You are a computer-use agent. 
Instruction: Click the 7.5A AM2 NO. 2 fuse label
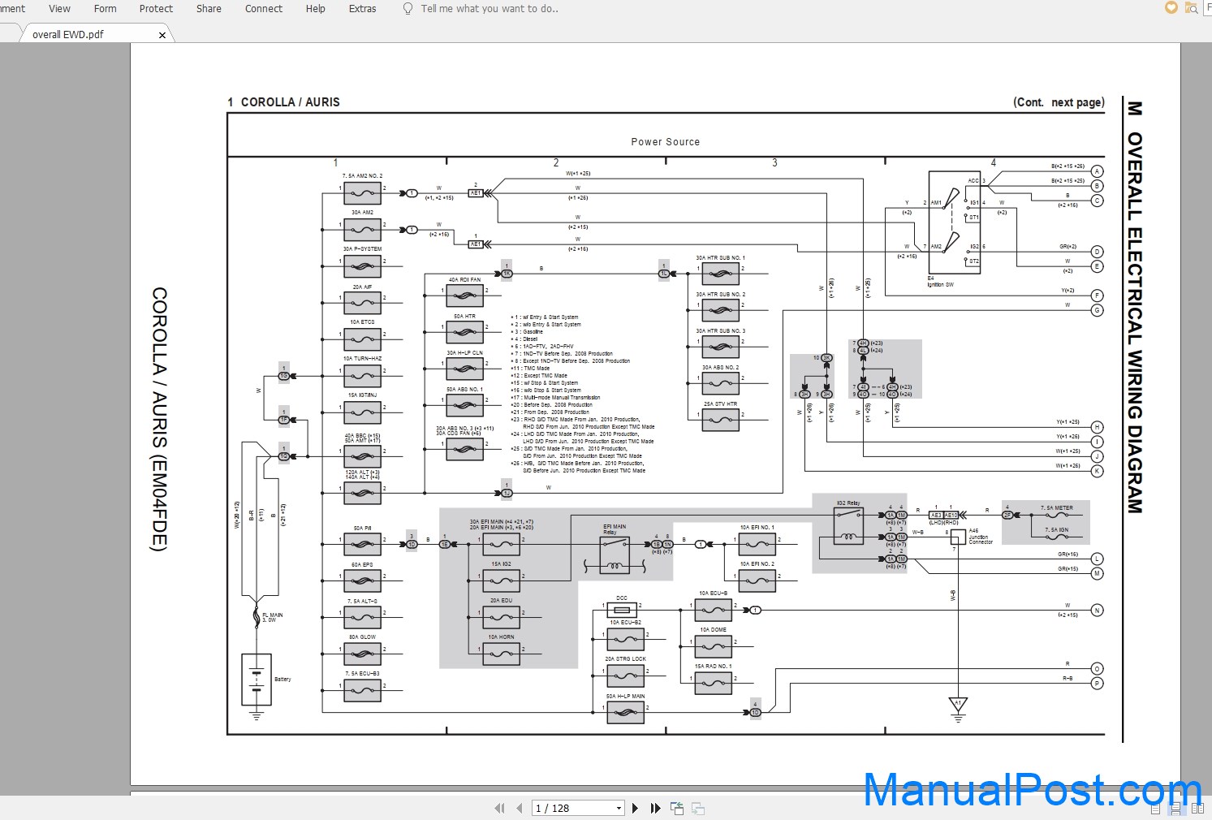tap(362, 175)
